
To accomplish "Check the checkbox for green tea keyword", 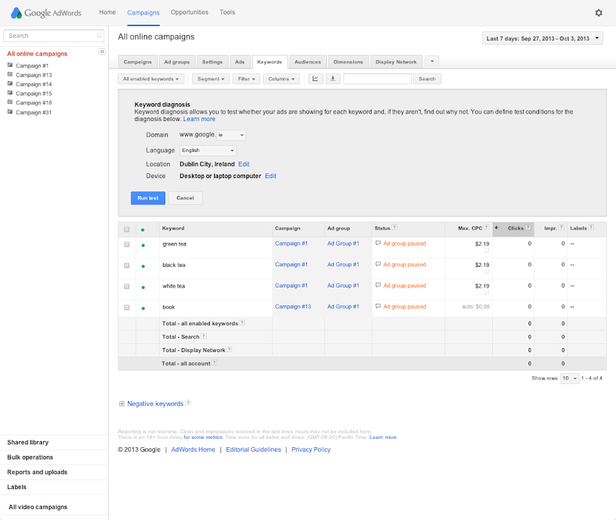I will pyautogui.click(x=127, y=244).
